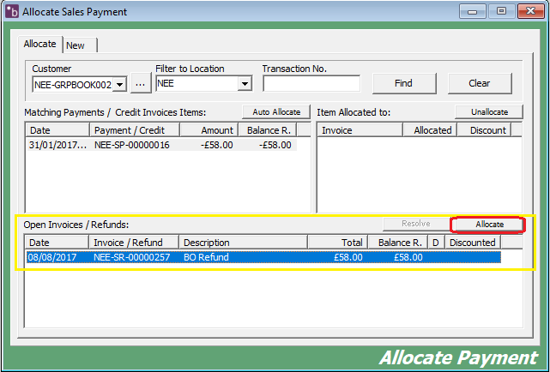Viewport: 550px width, 372px height.
Task: Click the Discounted column header
Action: 473,243
